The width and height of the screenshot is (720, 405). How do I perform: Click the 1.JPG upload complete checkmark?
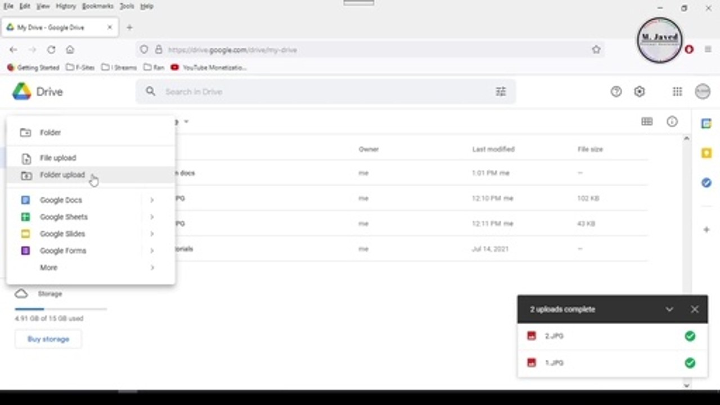click(x=690, y=363)
